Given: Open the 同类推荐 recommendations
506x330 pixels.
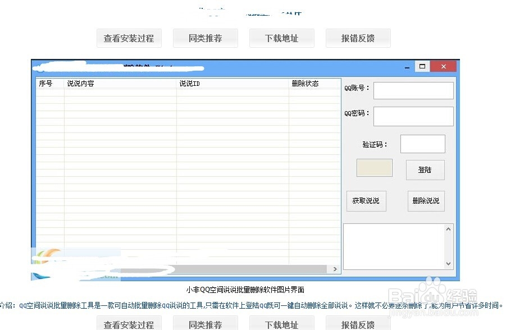Looking at the screenshot, I should pyautogui.click(x=206, y=38).
